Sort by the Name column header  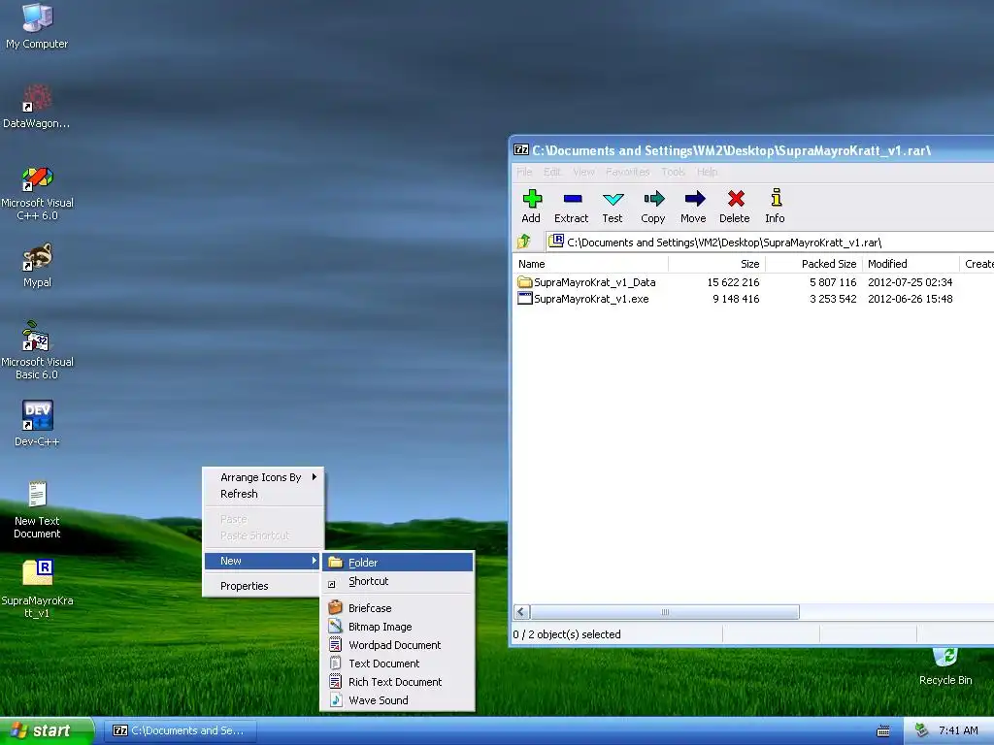pos(590,264)
